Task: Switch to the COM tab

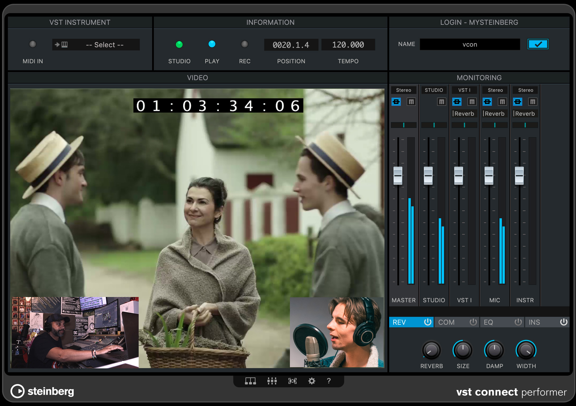Action: pyautogui.click(x=446, y=322)
